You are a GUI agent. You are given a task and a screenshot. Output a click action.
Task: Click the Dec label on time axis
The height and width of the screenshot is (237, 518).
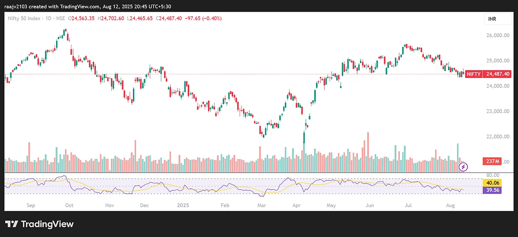pyautogui.click(x=145, y=206)
